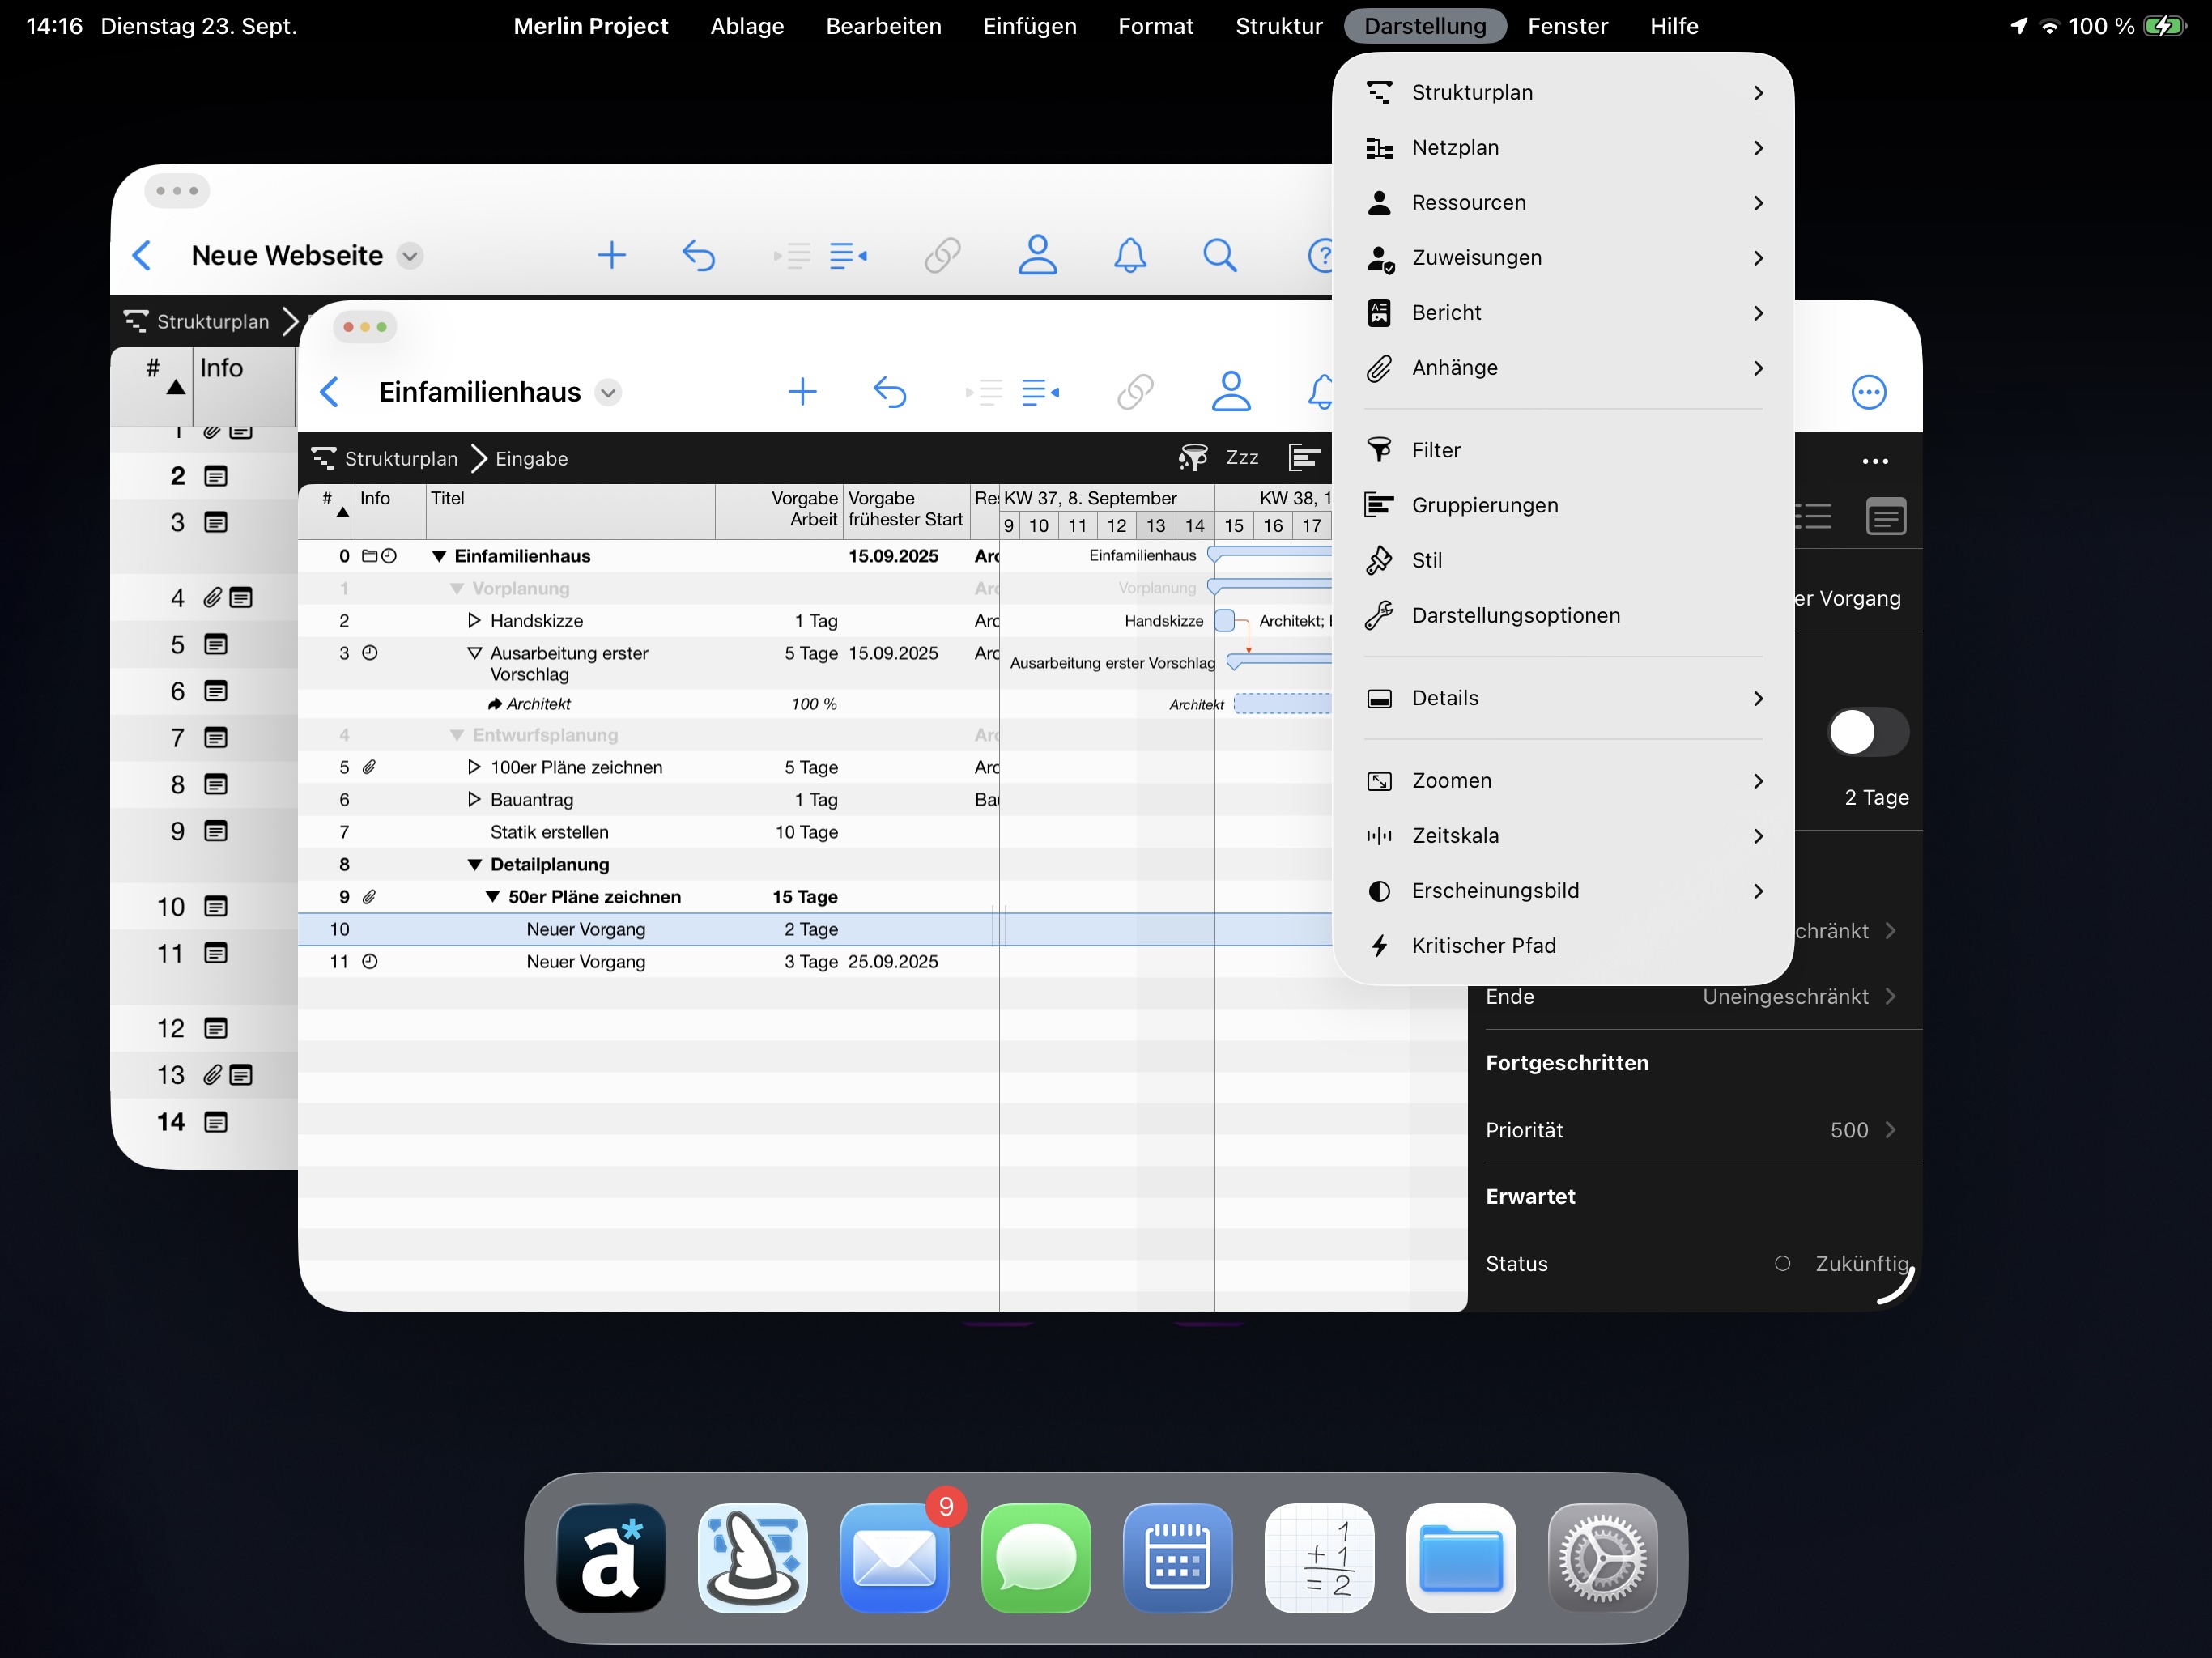The width and height of the screenshot is (2212, 1658).
Task: Open the resources person icon in the toolbar
Action: (1232, 391)
